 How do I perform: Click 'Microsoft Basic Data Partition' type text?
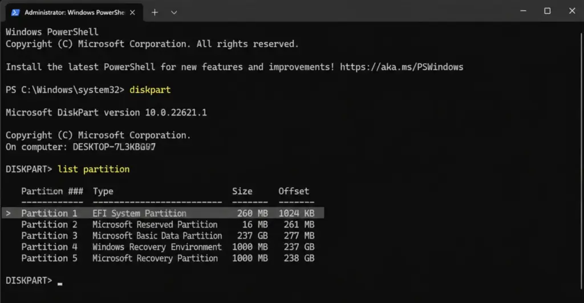(x=157, y=236)
